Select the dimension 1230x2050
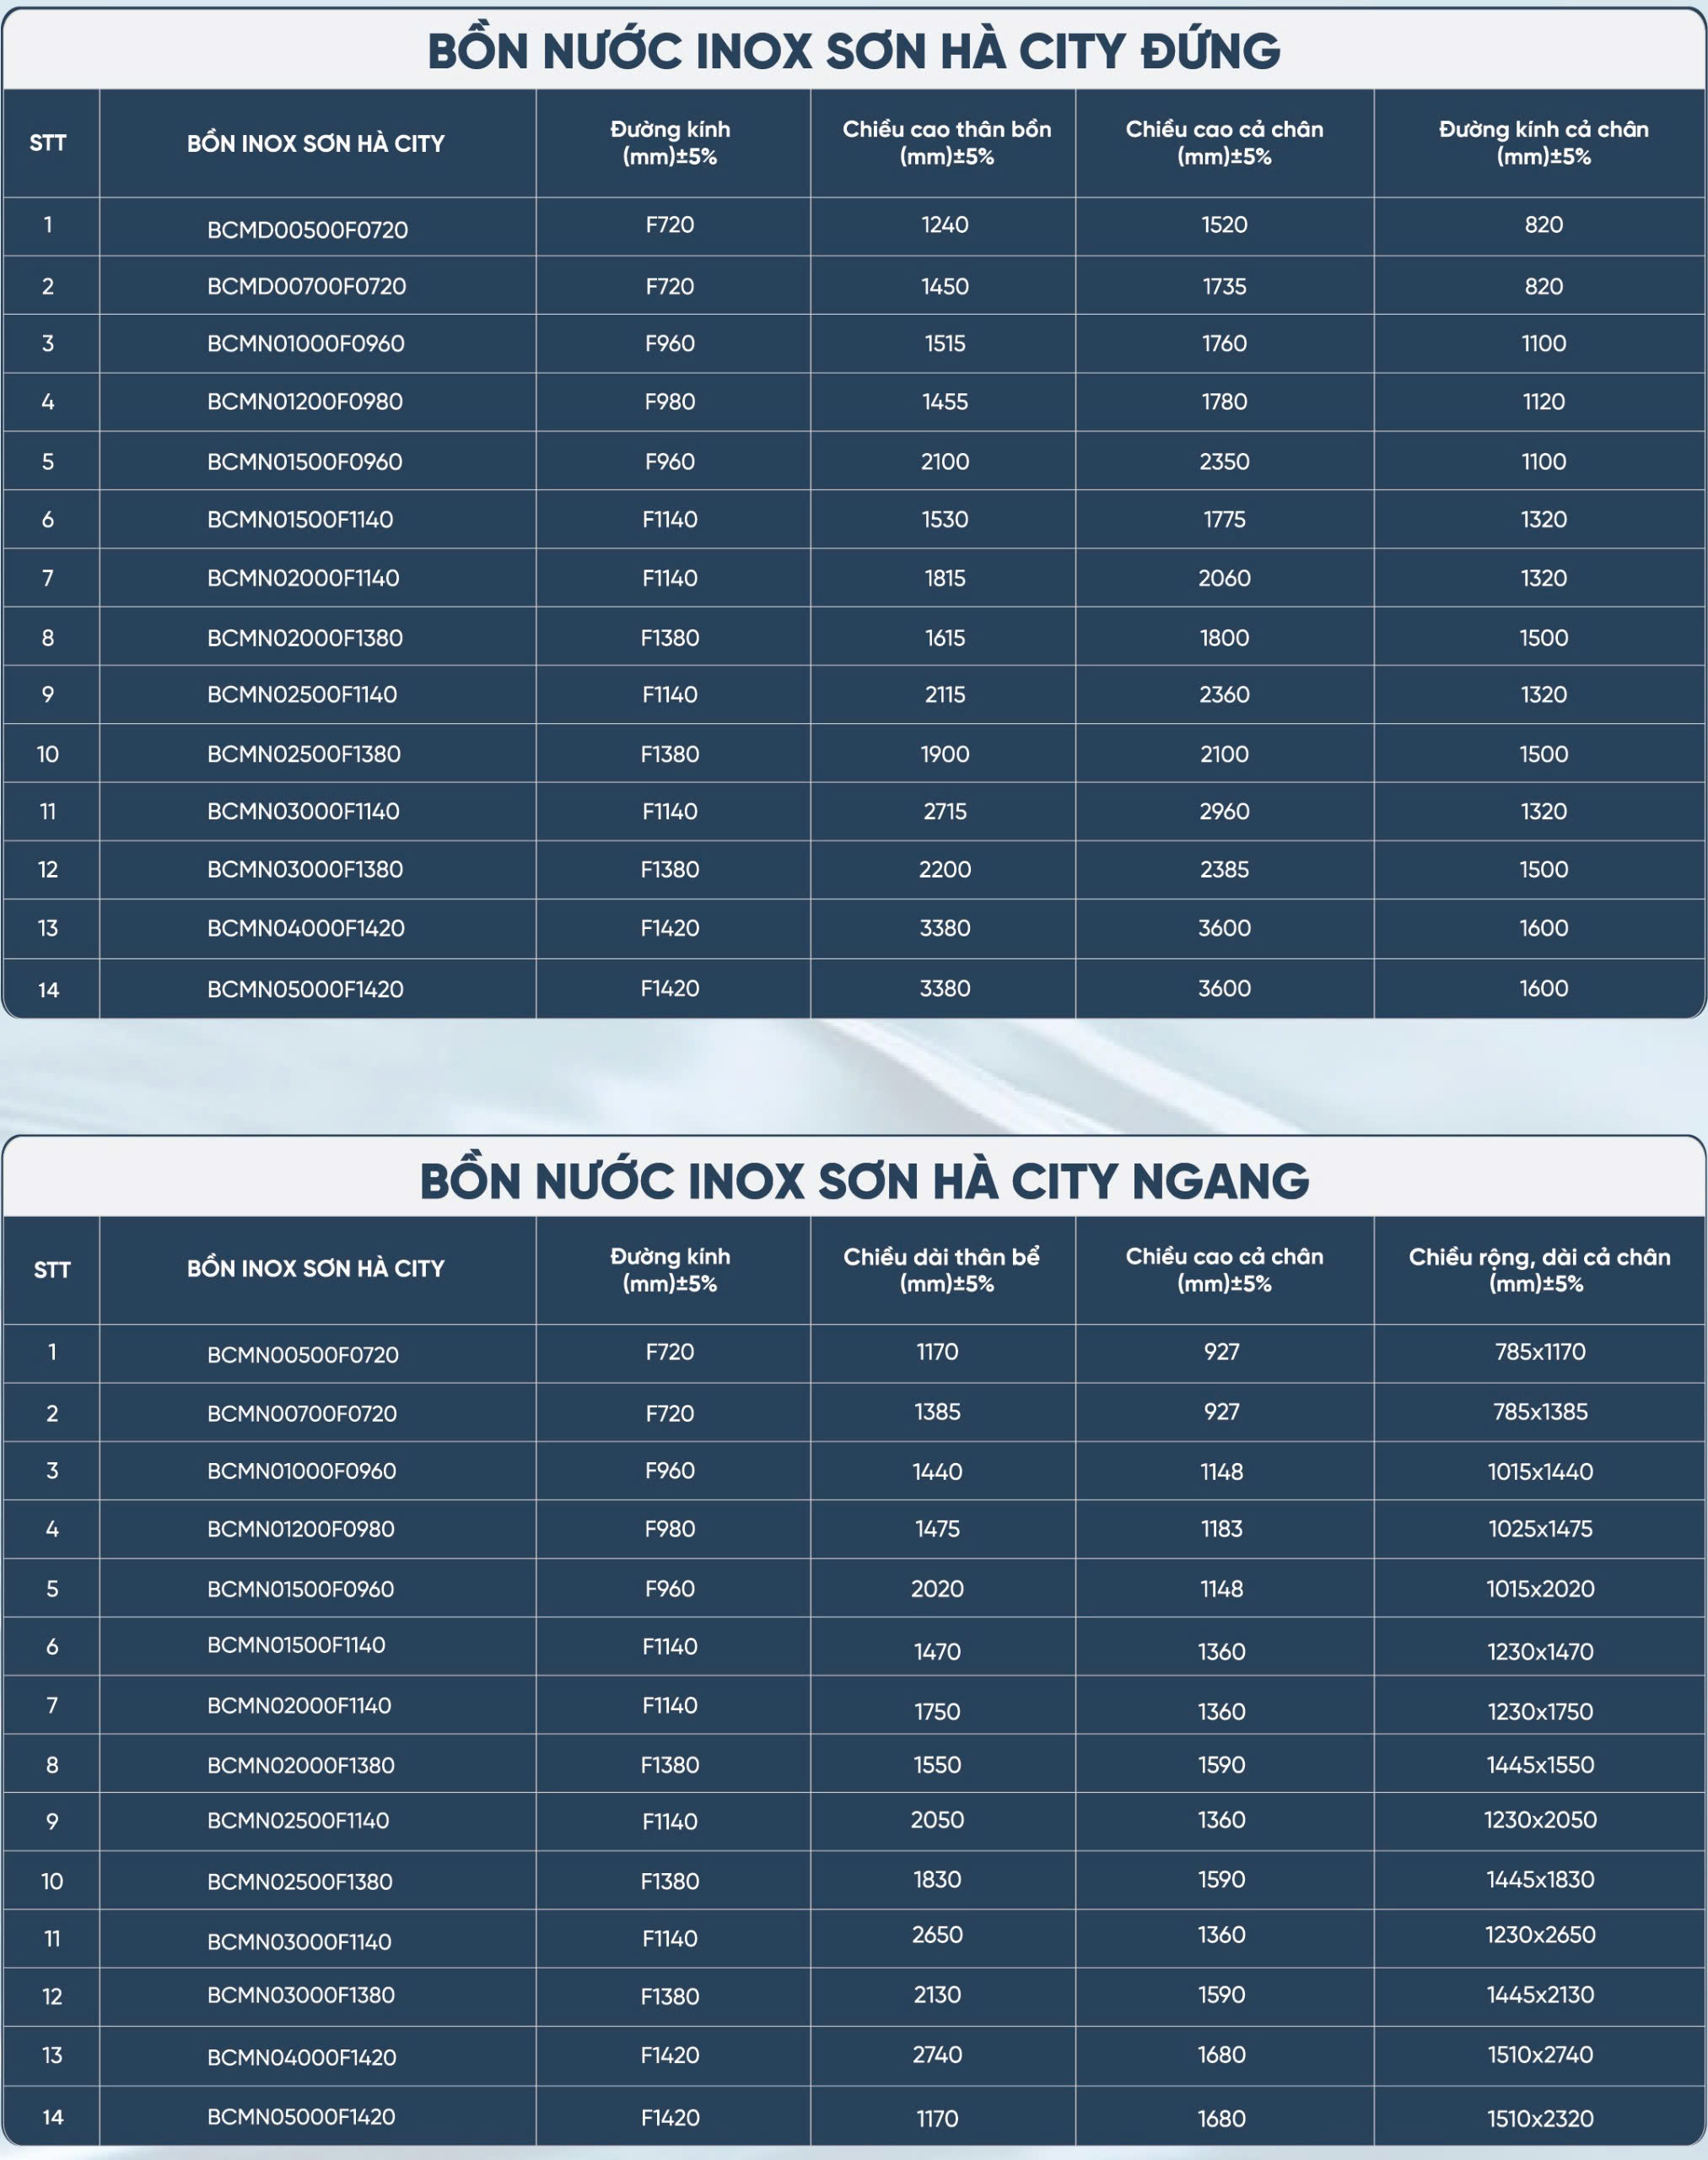 [x=1540, y=1820]
